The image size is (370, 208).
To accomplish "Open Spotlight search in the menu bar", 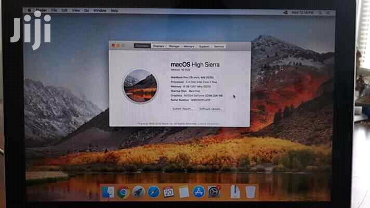I will pos(320,12).
